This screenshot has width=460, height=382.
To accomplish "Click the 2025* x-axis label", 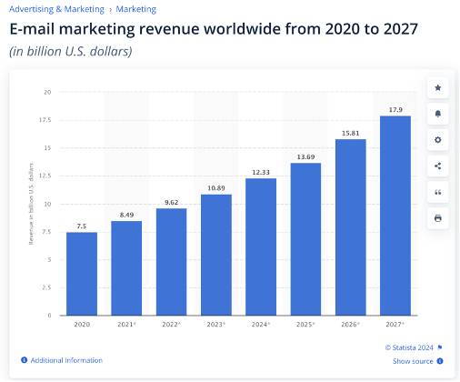I will 305,325.
